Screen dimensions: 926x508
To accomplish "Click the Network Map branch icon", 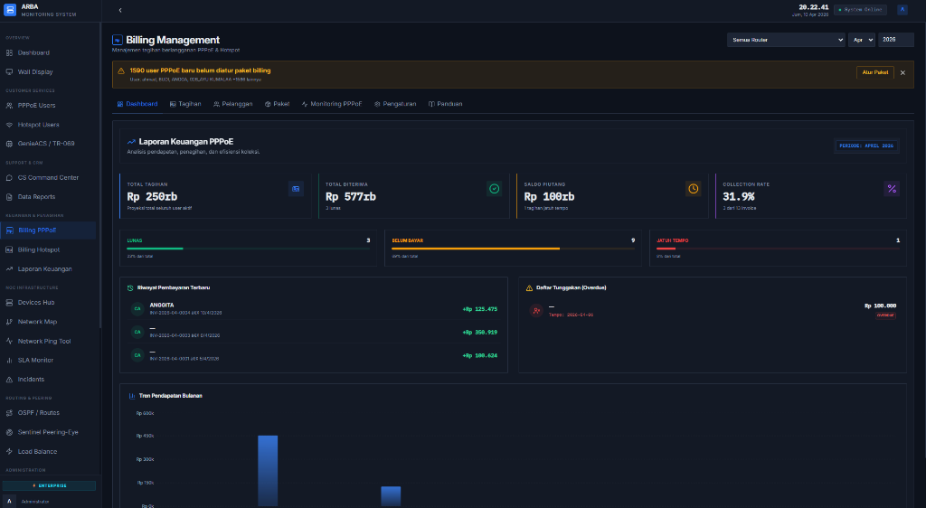I will click(x=9, y=322).
